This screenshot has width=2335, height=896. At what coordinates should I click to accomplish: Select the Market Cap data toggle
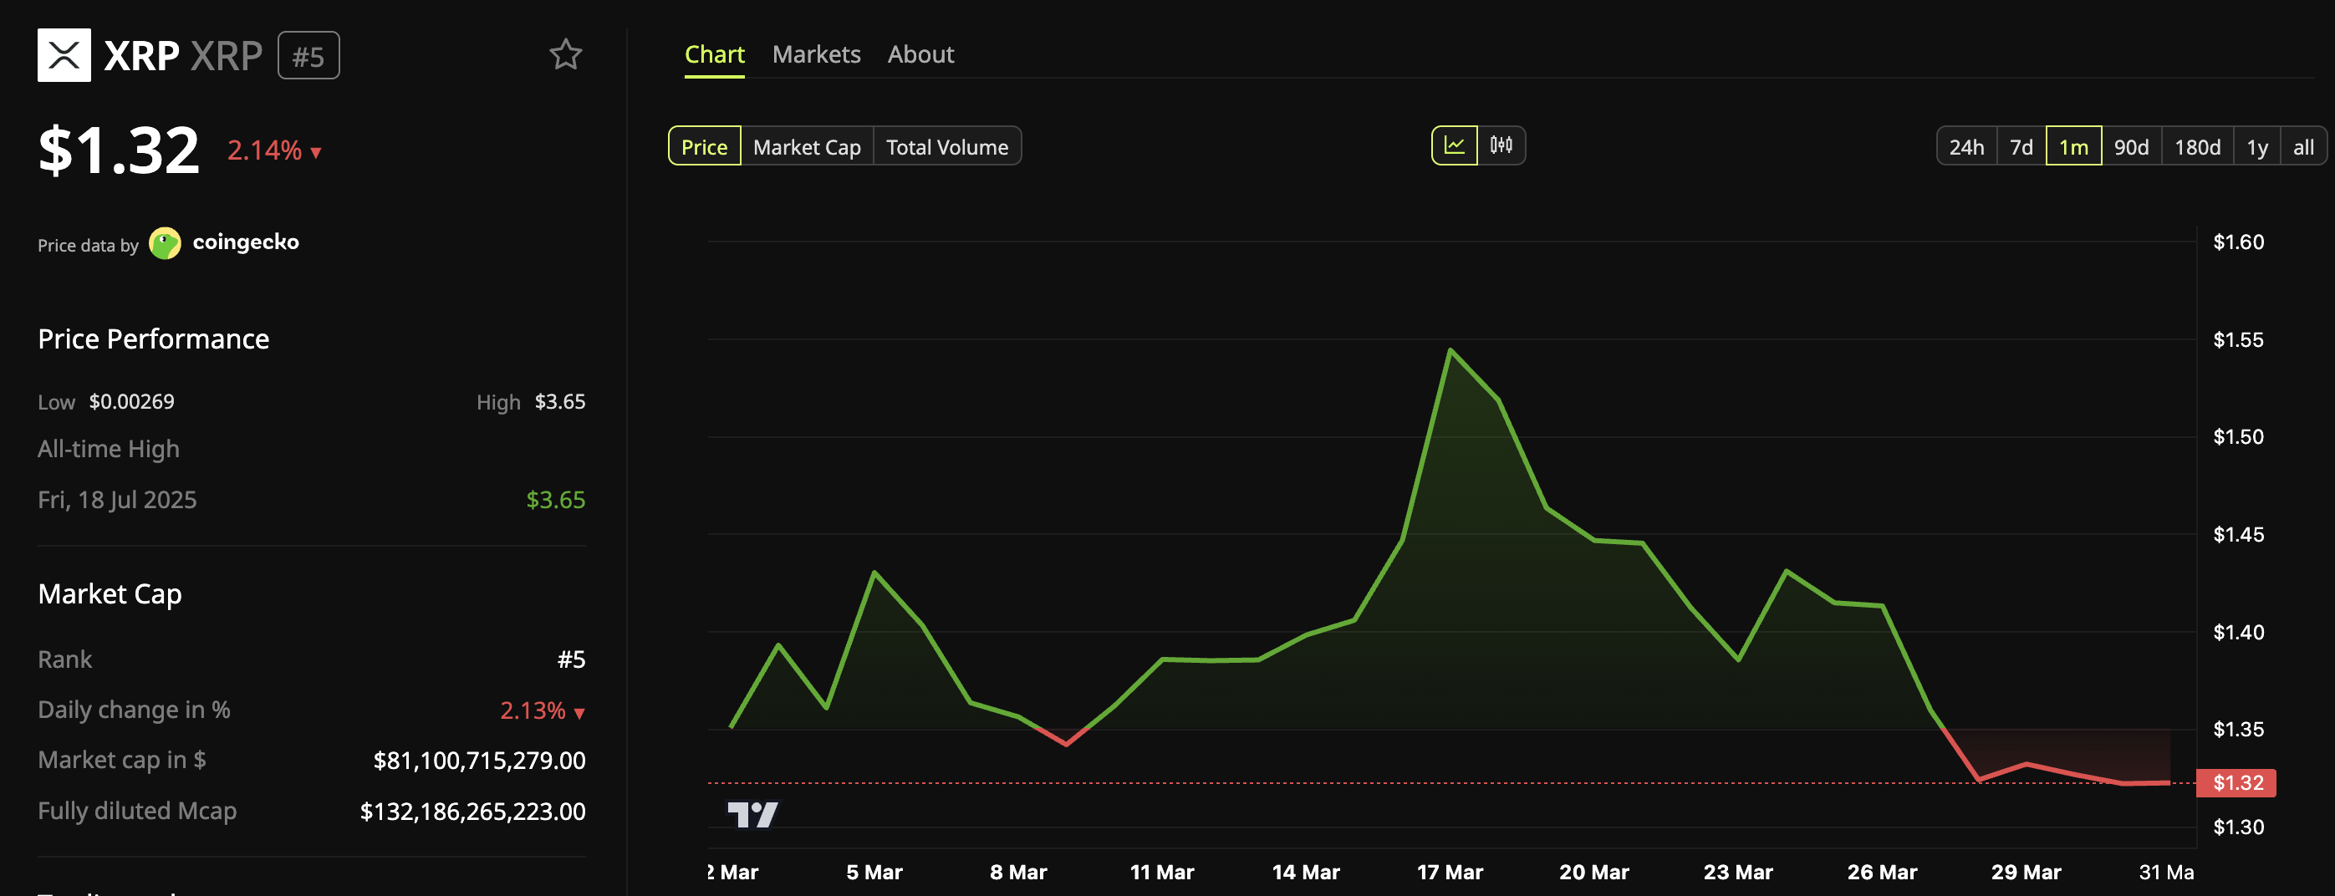[x=807, y=146]
